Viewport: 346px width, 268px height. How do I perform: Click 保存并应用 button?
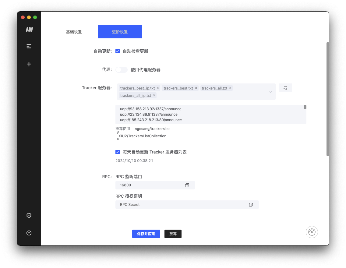[146, 234]
